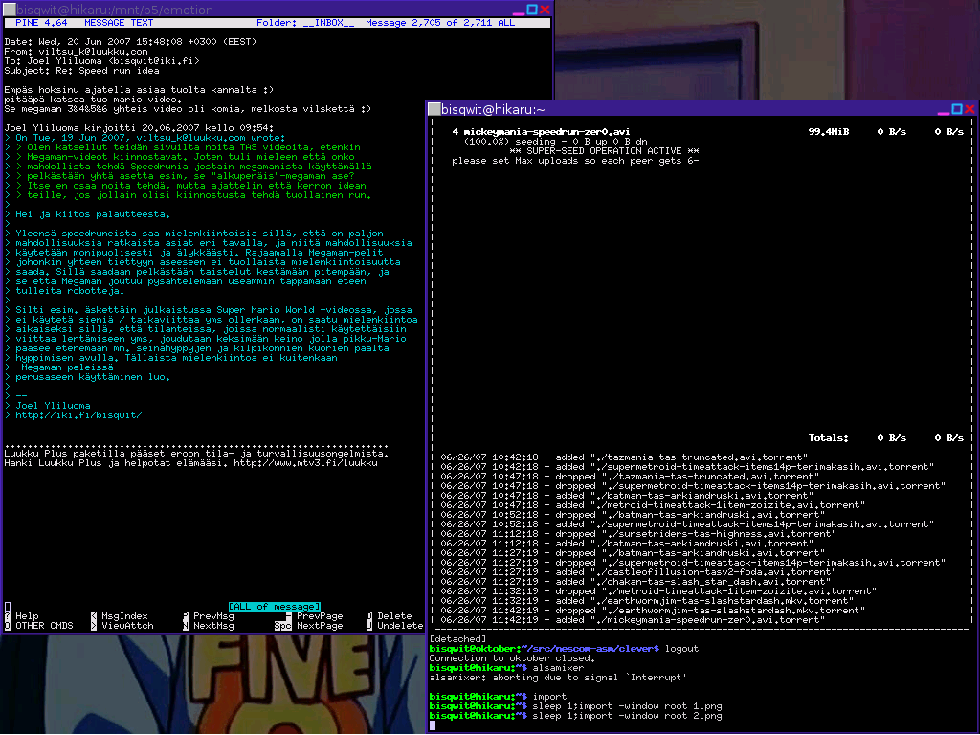Screen dimensions: 980x735
Task: Open the Pine window menu icon
Action: [7, 9]
